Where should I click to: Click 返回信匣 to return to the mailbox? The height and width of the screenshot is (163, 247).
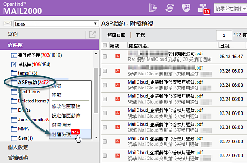coord(116,35)
